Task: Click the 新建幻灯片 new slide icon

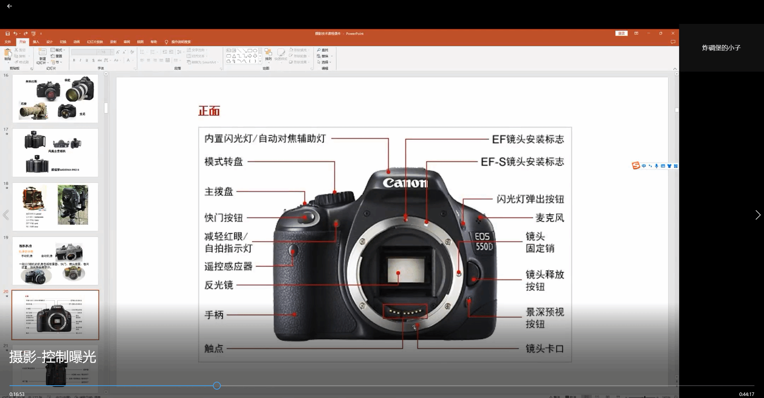Action: 42,54
